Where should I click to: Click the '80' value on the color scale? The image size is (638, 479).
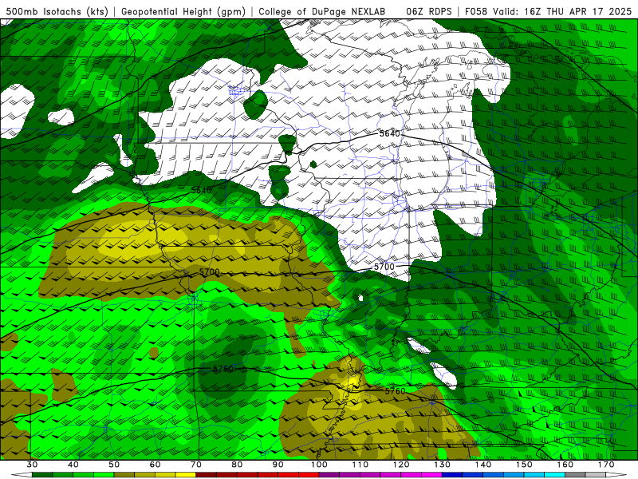point(237,465)
